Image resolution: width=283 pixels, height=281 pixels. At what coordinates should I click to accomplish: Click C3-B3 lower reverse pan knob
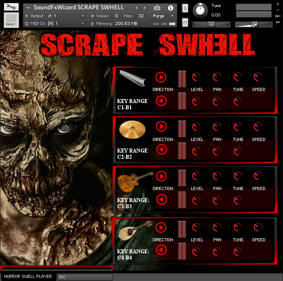coord(217,201)
